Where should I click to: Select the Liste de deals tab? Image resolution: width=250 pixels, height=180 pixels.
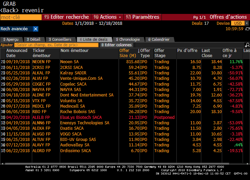point(94,39)
